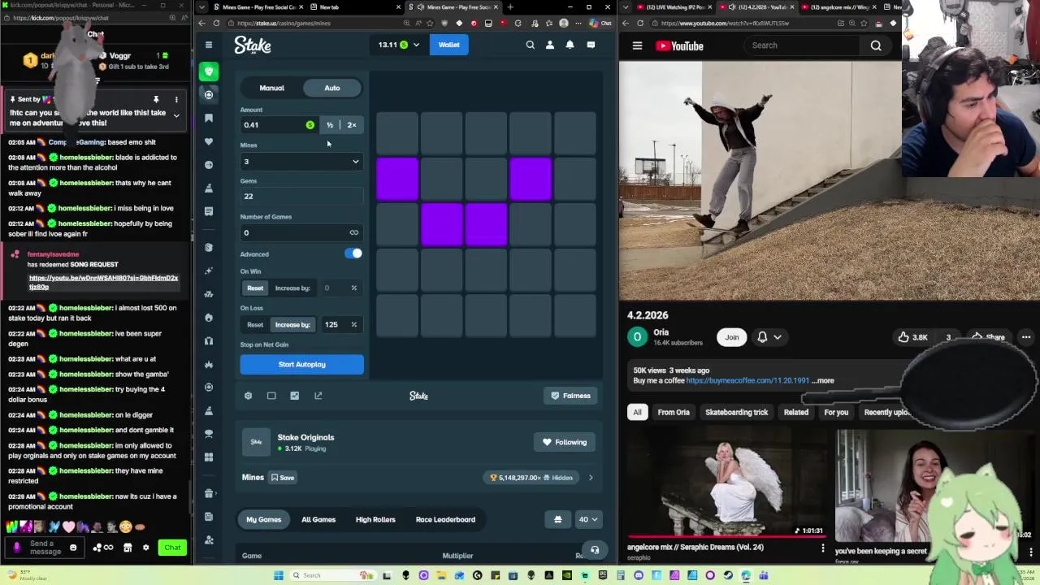Expand the Mines leaderboard chevron arrow
Image resolution: width=1040 pixels, height=585 pixels.
(x=591, y=478)
